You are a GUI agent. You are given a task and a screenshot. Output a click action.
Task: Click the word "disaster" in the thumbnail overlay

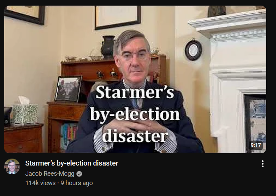click(x=135, y=136)
